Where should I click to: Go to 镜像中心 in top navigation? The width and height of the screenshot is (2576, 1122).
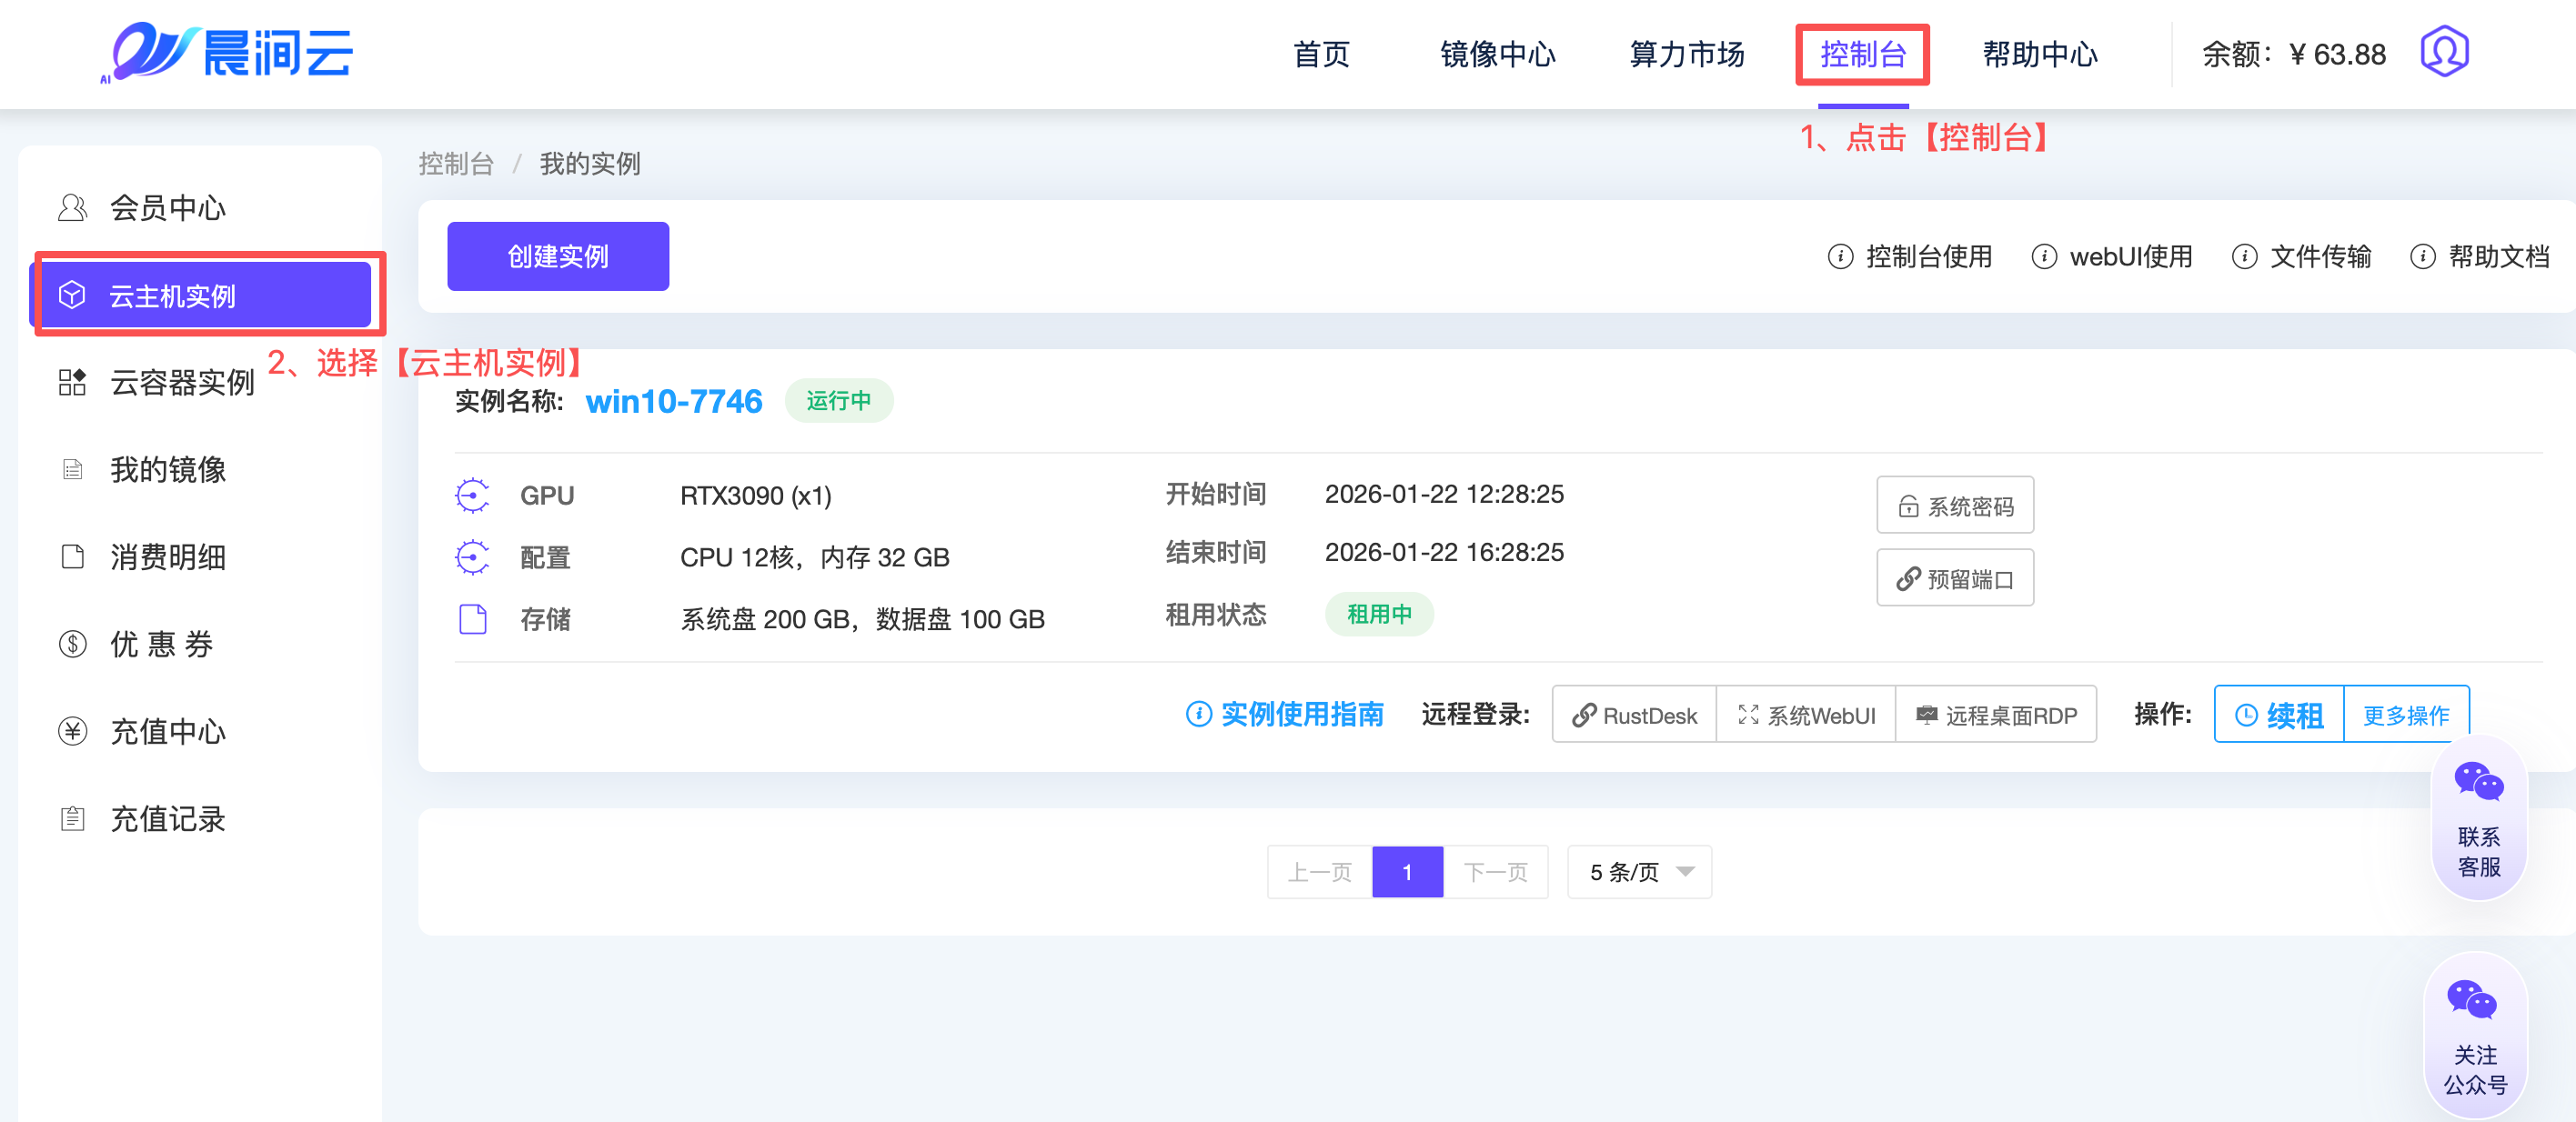(1497, 54)
